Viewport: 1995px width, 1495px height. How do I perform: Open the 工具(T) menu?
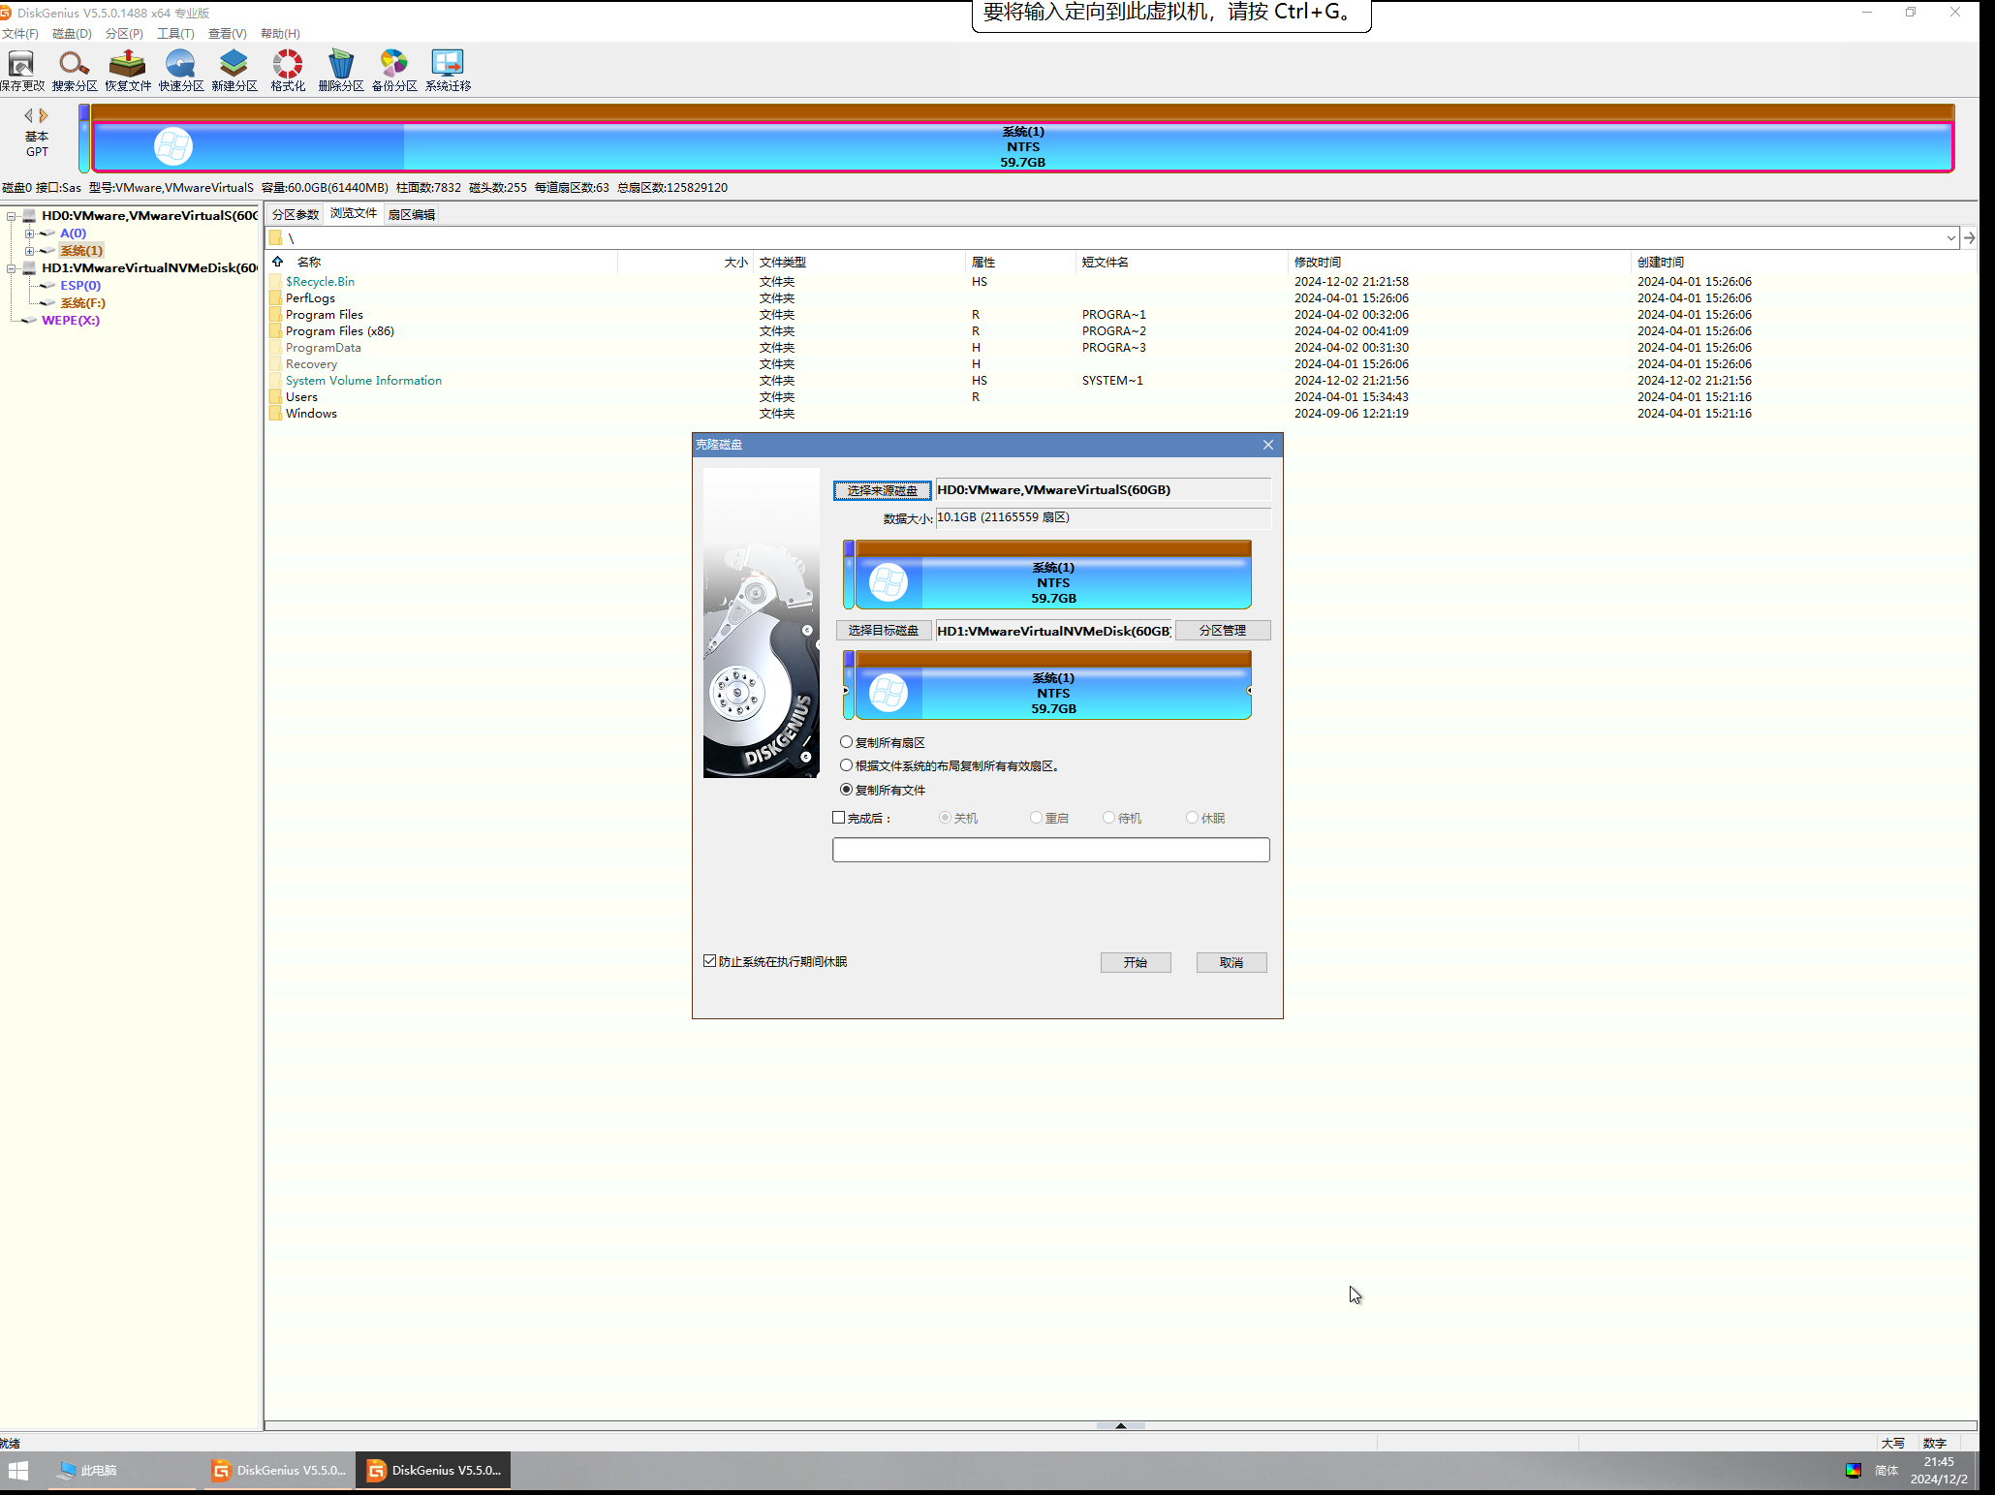tap(175, 34)
